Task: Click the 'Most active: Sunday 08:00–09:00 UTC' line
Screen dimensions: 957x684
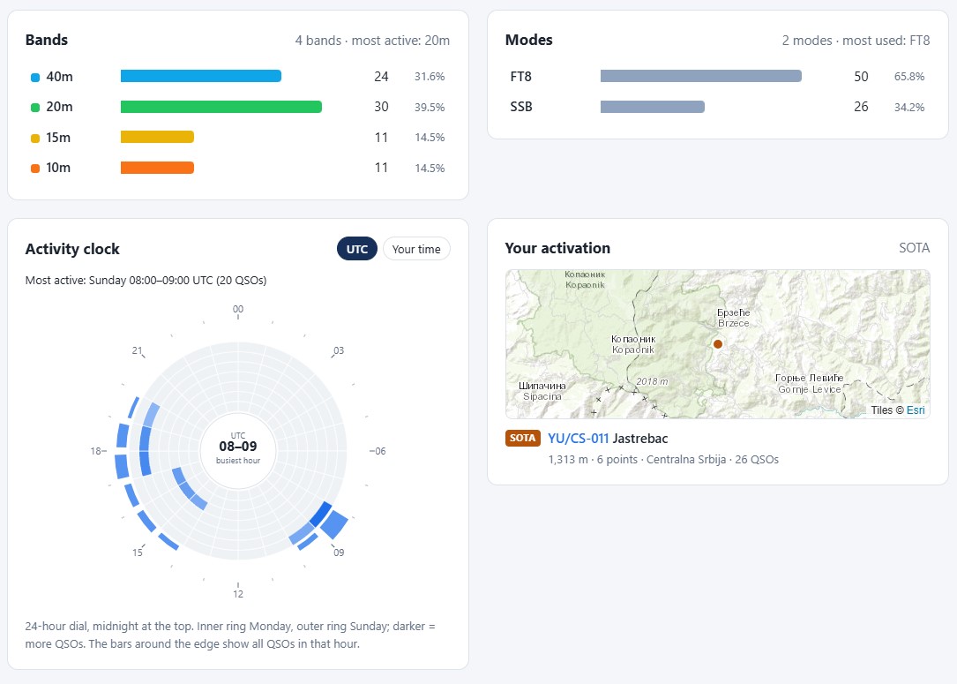Action: tap(146, 281)
